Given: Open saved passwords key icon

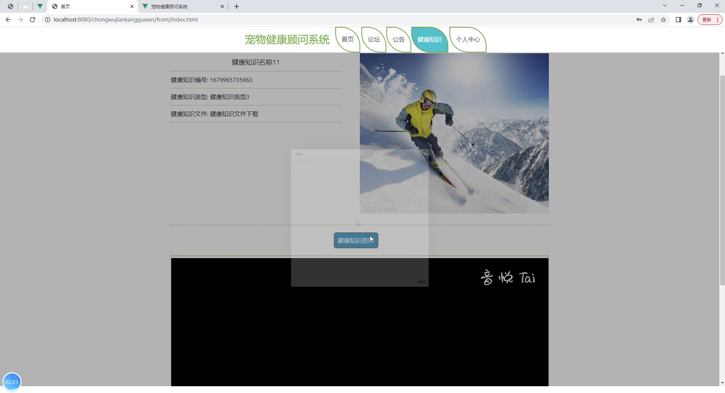Looking at the screenshot, I should tap(639, 20).
